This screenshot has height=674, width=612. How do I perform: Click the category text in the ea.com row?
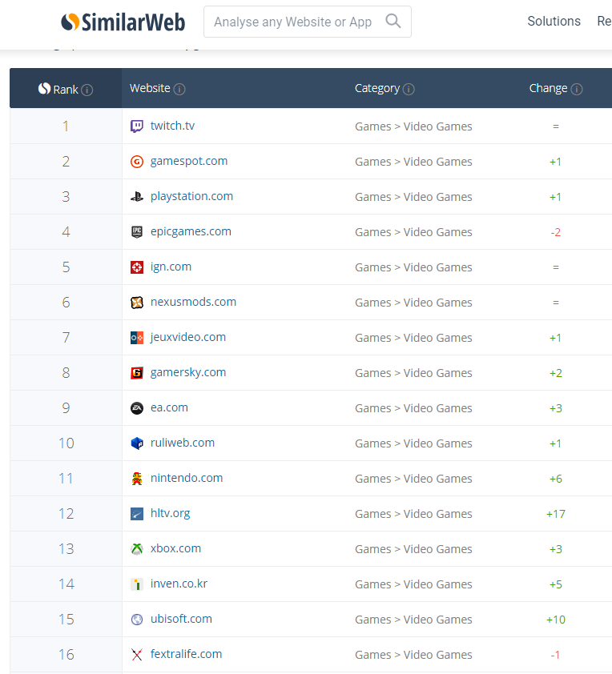click(413, 408)
